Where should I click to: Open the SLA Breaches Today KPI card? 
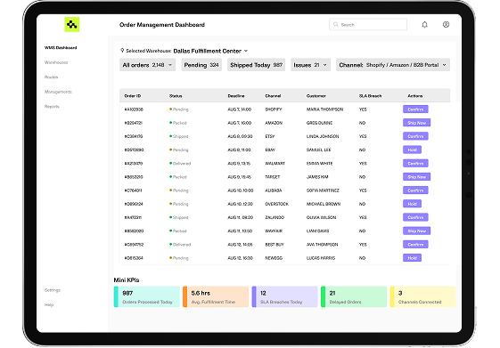pos(284,296)
